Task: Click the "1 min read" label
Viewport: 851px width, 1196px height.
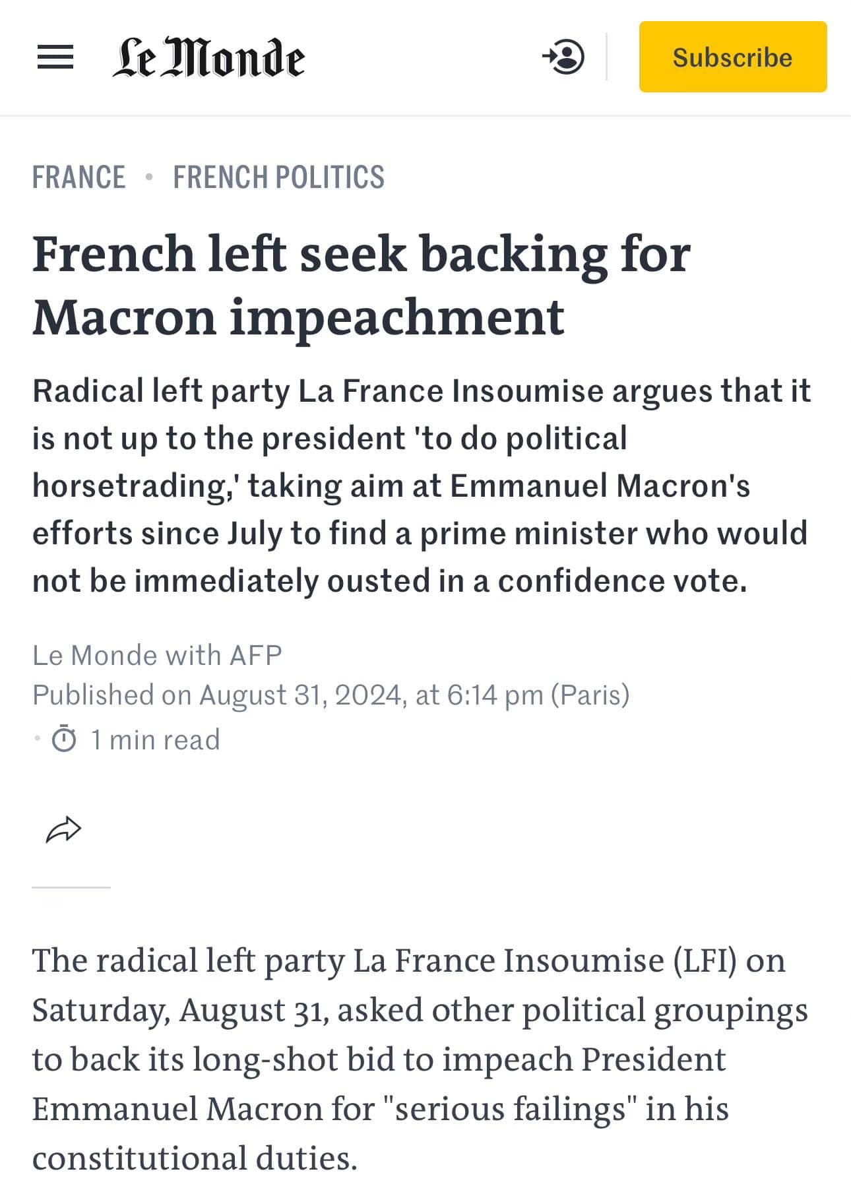Action: tap(155, 740)
